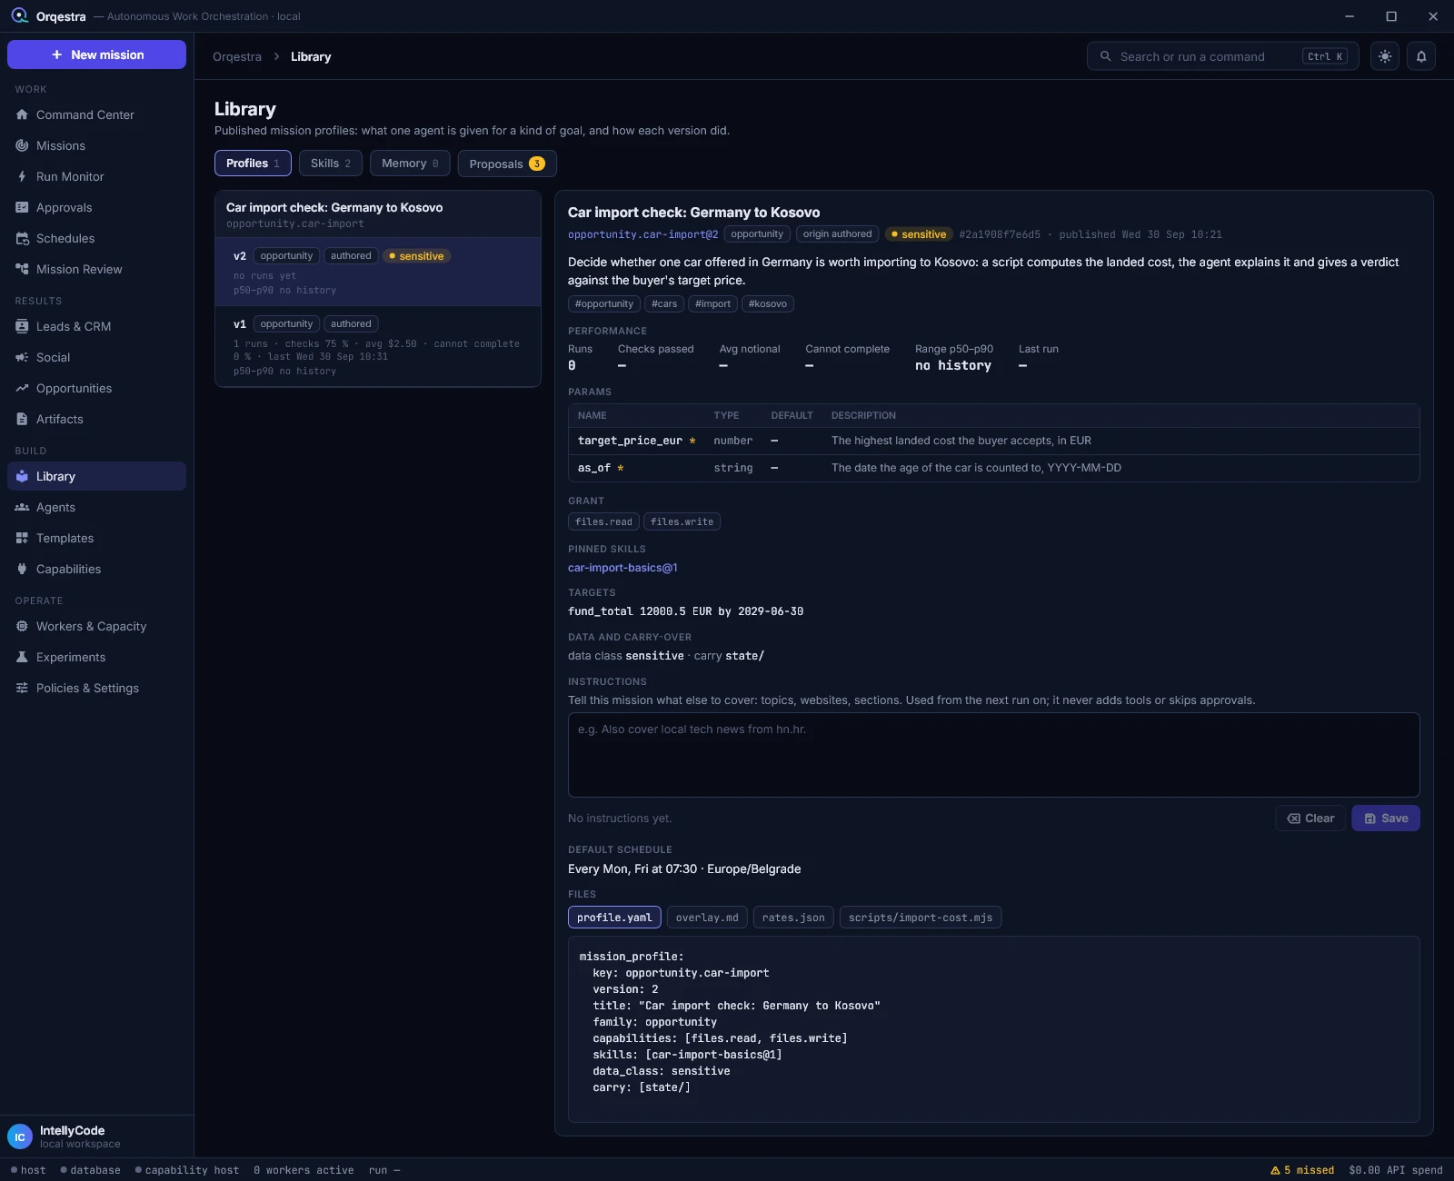Open Mission Review icon
1454x1181 pixels.
point(22,269)
